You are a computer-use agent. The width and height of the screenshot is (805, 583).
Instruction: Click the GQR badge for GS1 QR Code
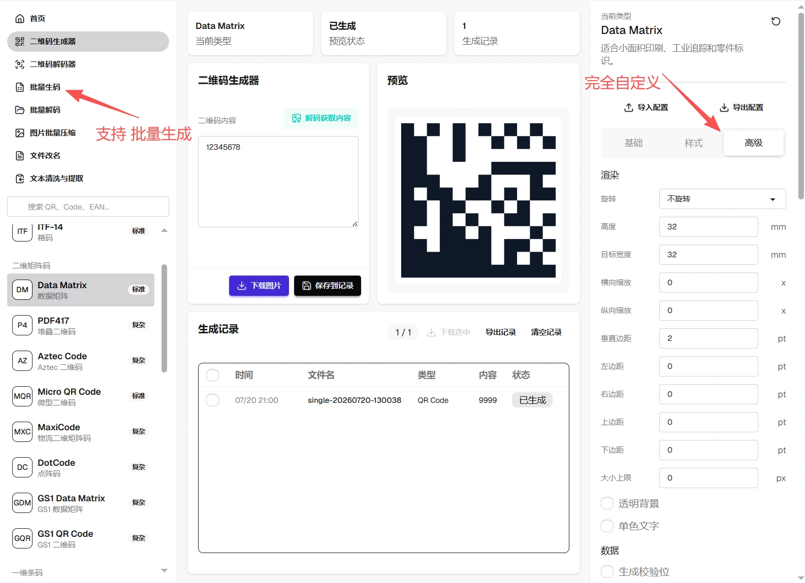point(22,538)
